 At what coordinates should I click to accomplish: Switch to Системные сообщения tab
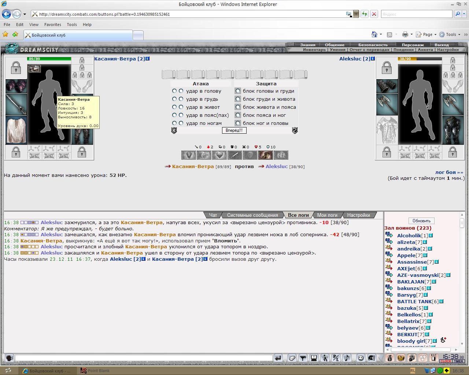252,215
